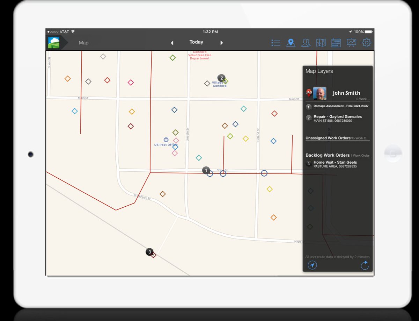This screenshot has width=419, height=321.
Task: Select John Smith's profile photo
Action: tap(320, 93)
